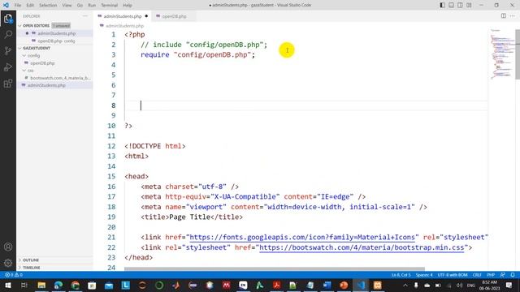Click the code minimap preview
520x292 pixels.
tap(501, 54)
